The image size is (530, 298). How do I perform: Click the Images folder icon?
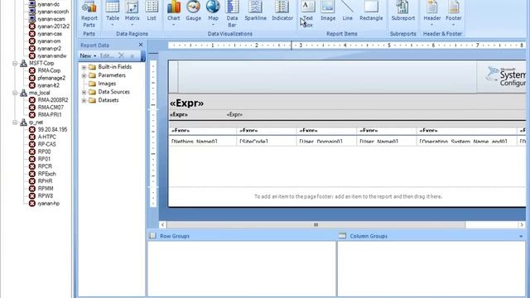[x=92, y=84]
